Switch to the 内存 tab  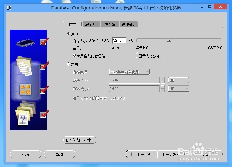(72, 24)
